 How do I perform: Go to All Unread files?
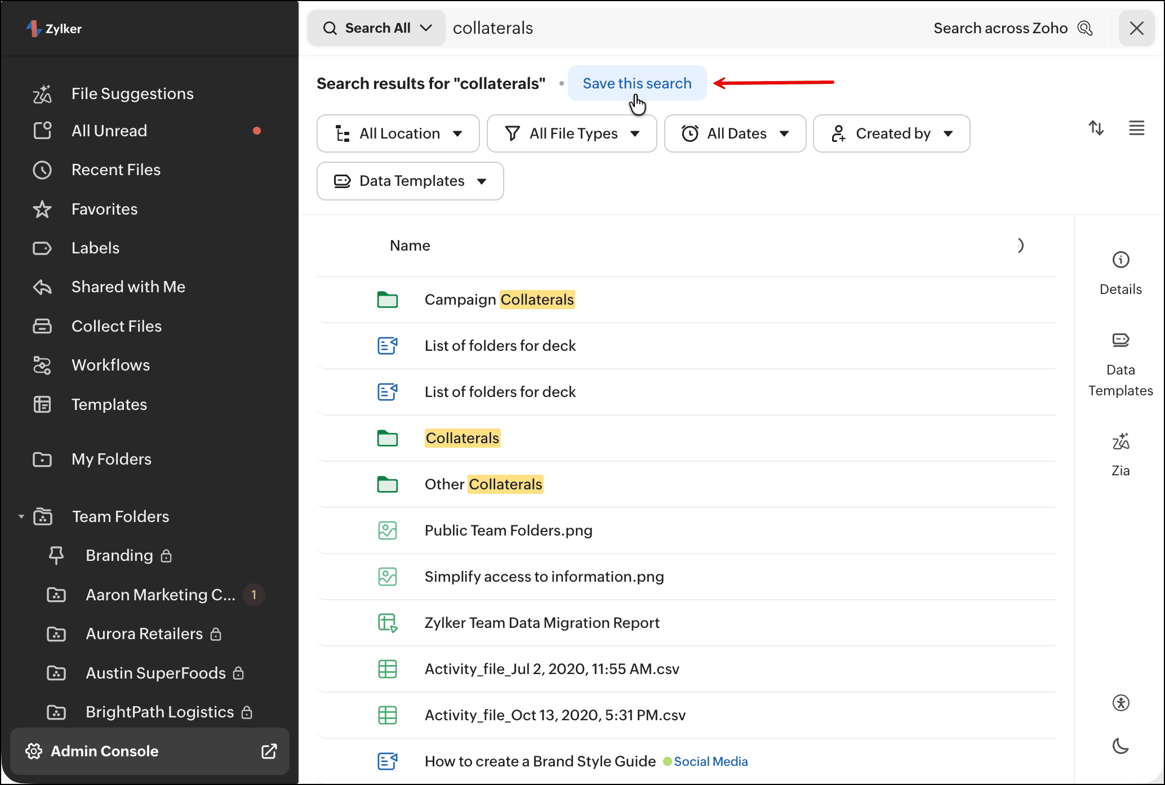click(109, 131)
